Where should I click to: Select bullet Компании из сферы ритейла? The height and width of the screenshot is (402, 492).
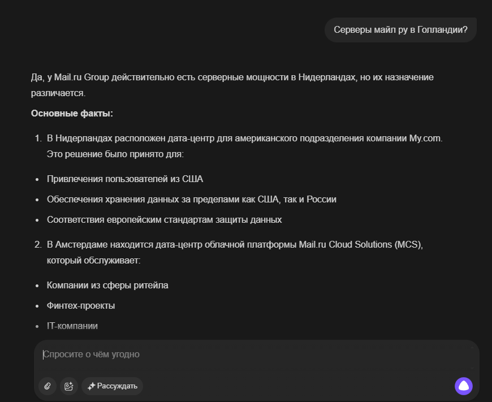pyautogui.click(x=107, y=286)
